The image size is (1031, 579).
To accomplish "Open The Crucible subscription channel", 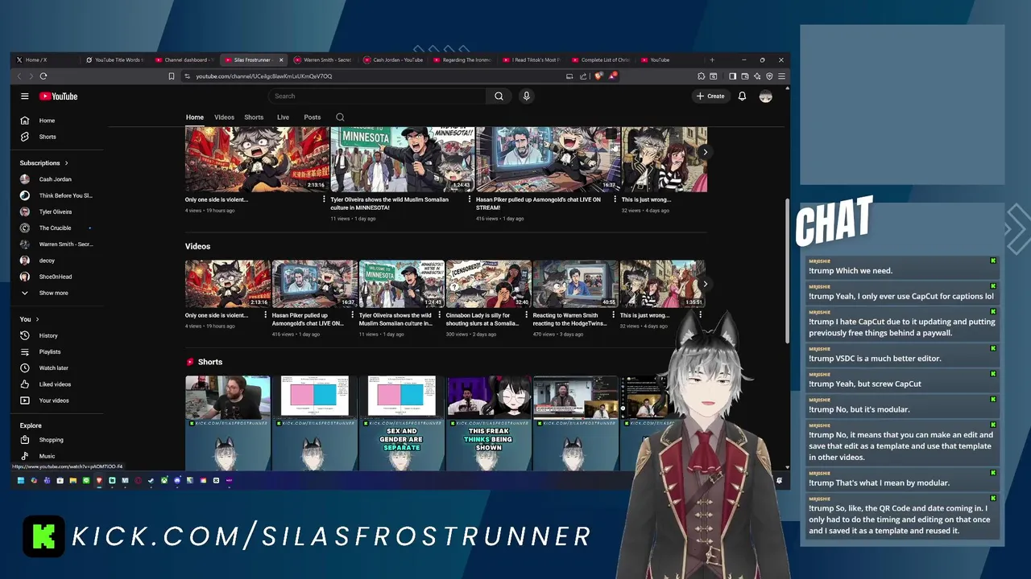I will pyautogui.click(x=56, y=228).
